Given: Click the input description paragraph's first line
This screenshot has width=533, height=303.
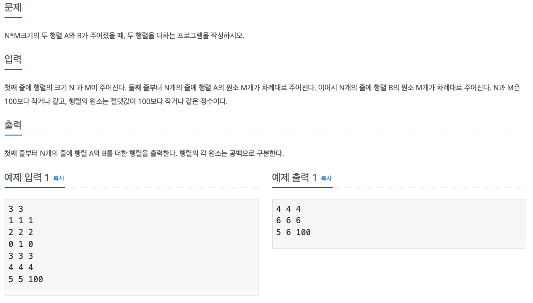Looking at the screenshot, I should [x=262, y=88].
